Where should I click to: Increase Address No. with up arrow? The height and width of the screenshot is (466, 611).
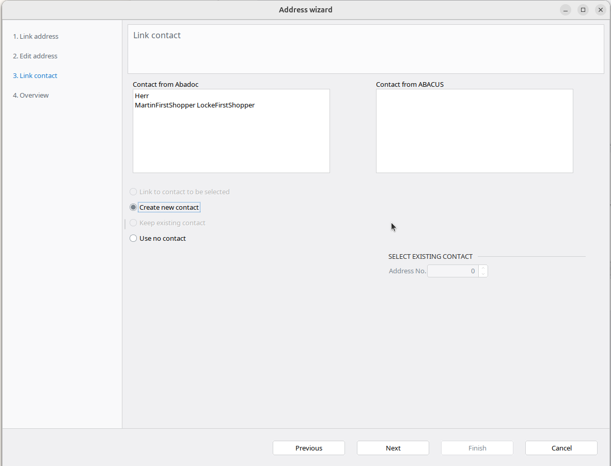[x=483, y=268]
